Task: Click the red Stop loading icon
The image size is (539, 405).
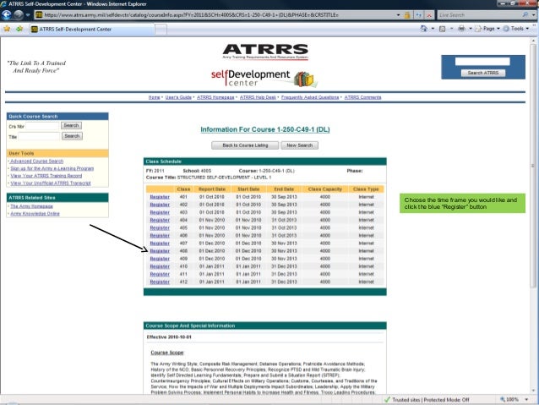Action: tap(429, 14)
